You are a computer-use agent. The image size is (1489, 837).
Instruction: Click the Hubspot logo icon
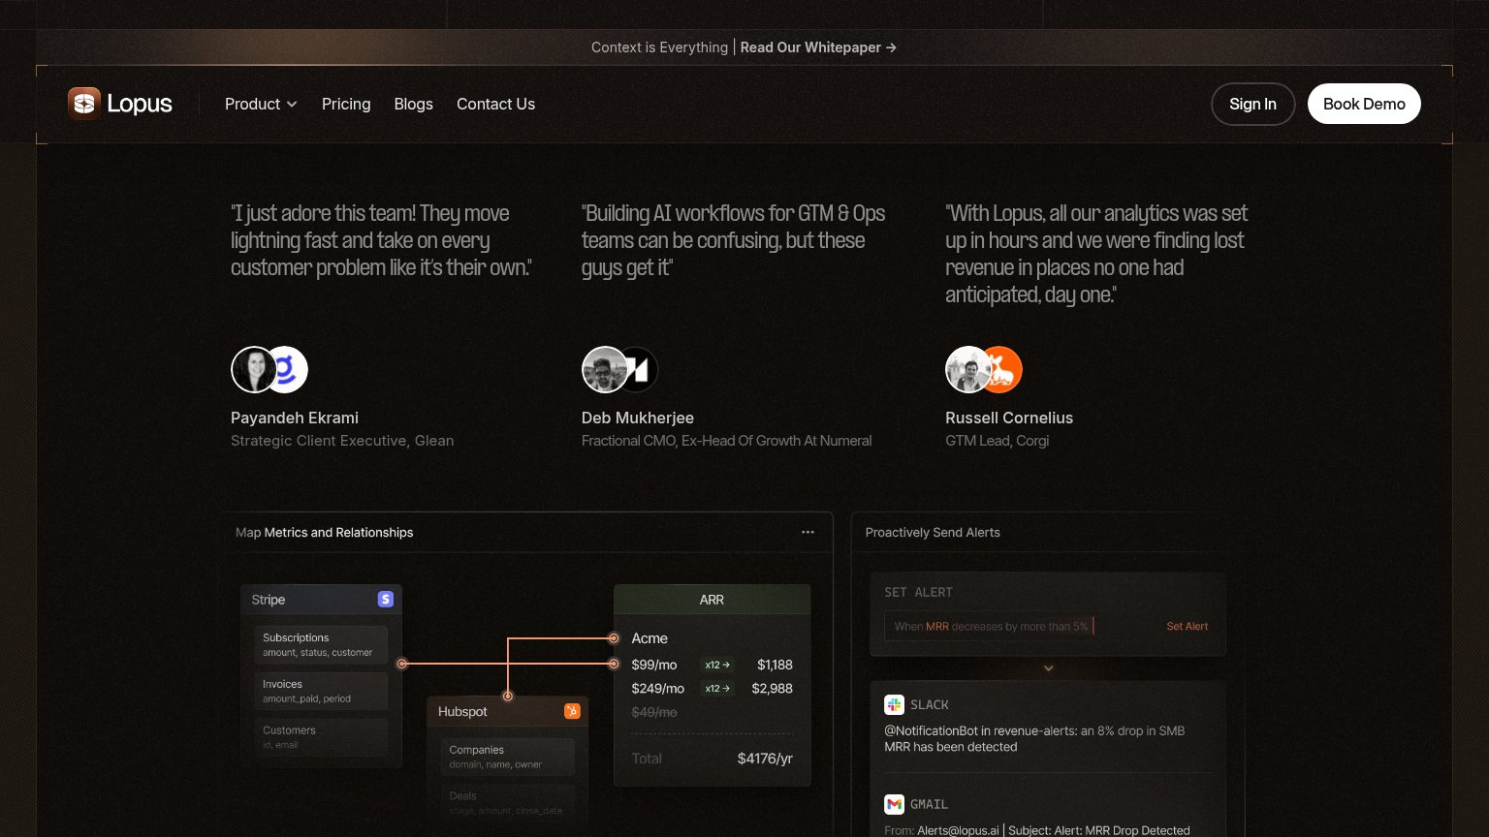point(572,711)
